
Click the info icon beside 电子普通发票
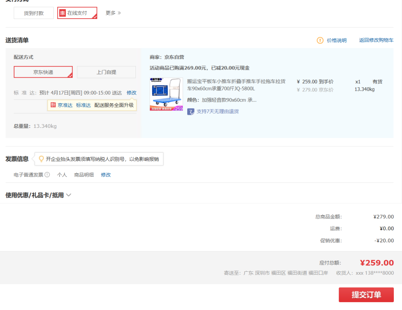pyautogui.click(x=47, y=175)
